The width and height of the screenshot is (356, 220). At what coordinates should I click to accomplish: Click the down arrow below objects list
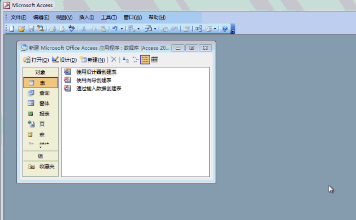click(41, 148)
